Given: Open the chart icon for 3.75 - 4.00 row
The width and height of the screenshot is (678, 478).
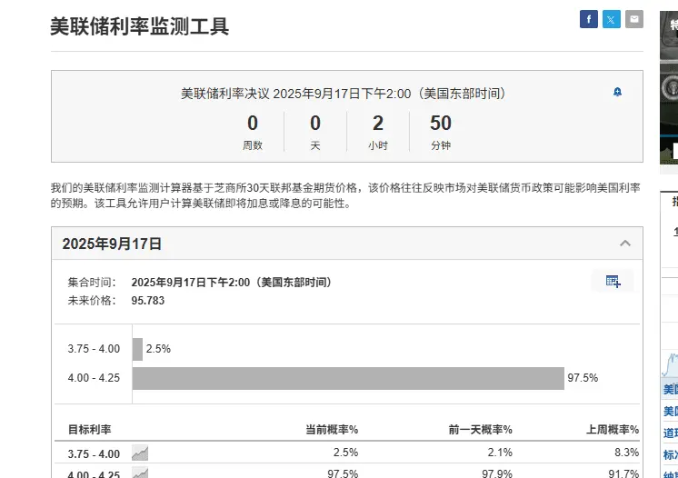Looking at the screenshot, I should (x=140, y=453).
